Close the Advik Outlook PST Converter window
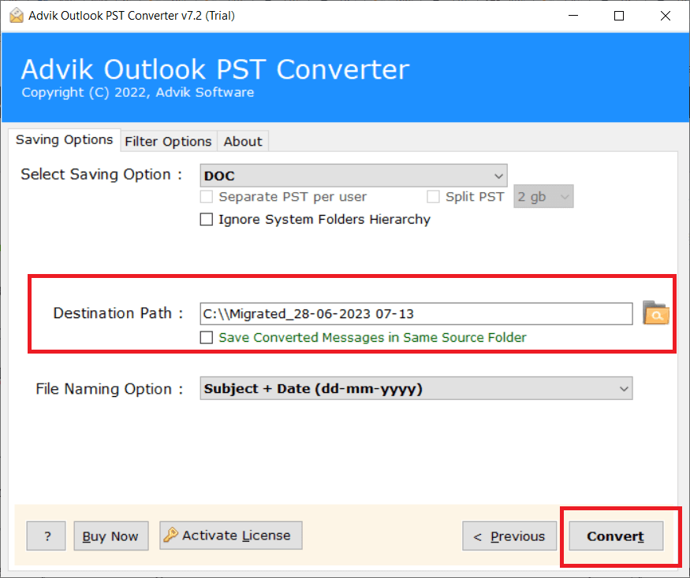Image resolution: width=690 pixels, height=578 pixels. (663, 16)
